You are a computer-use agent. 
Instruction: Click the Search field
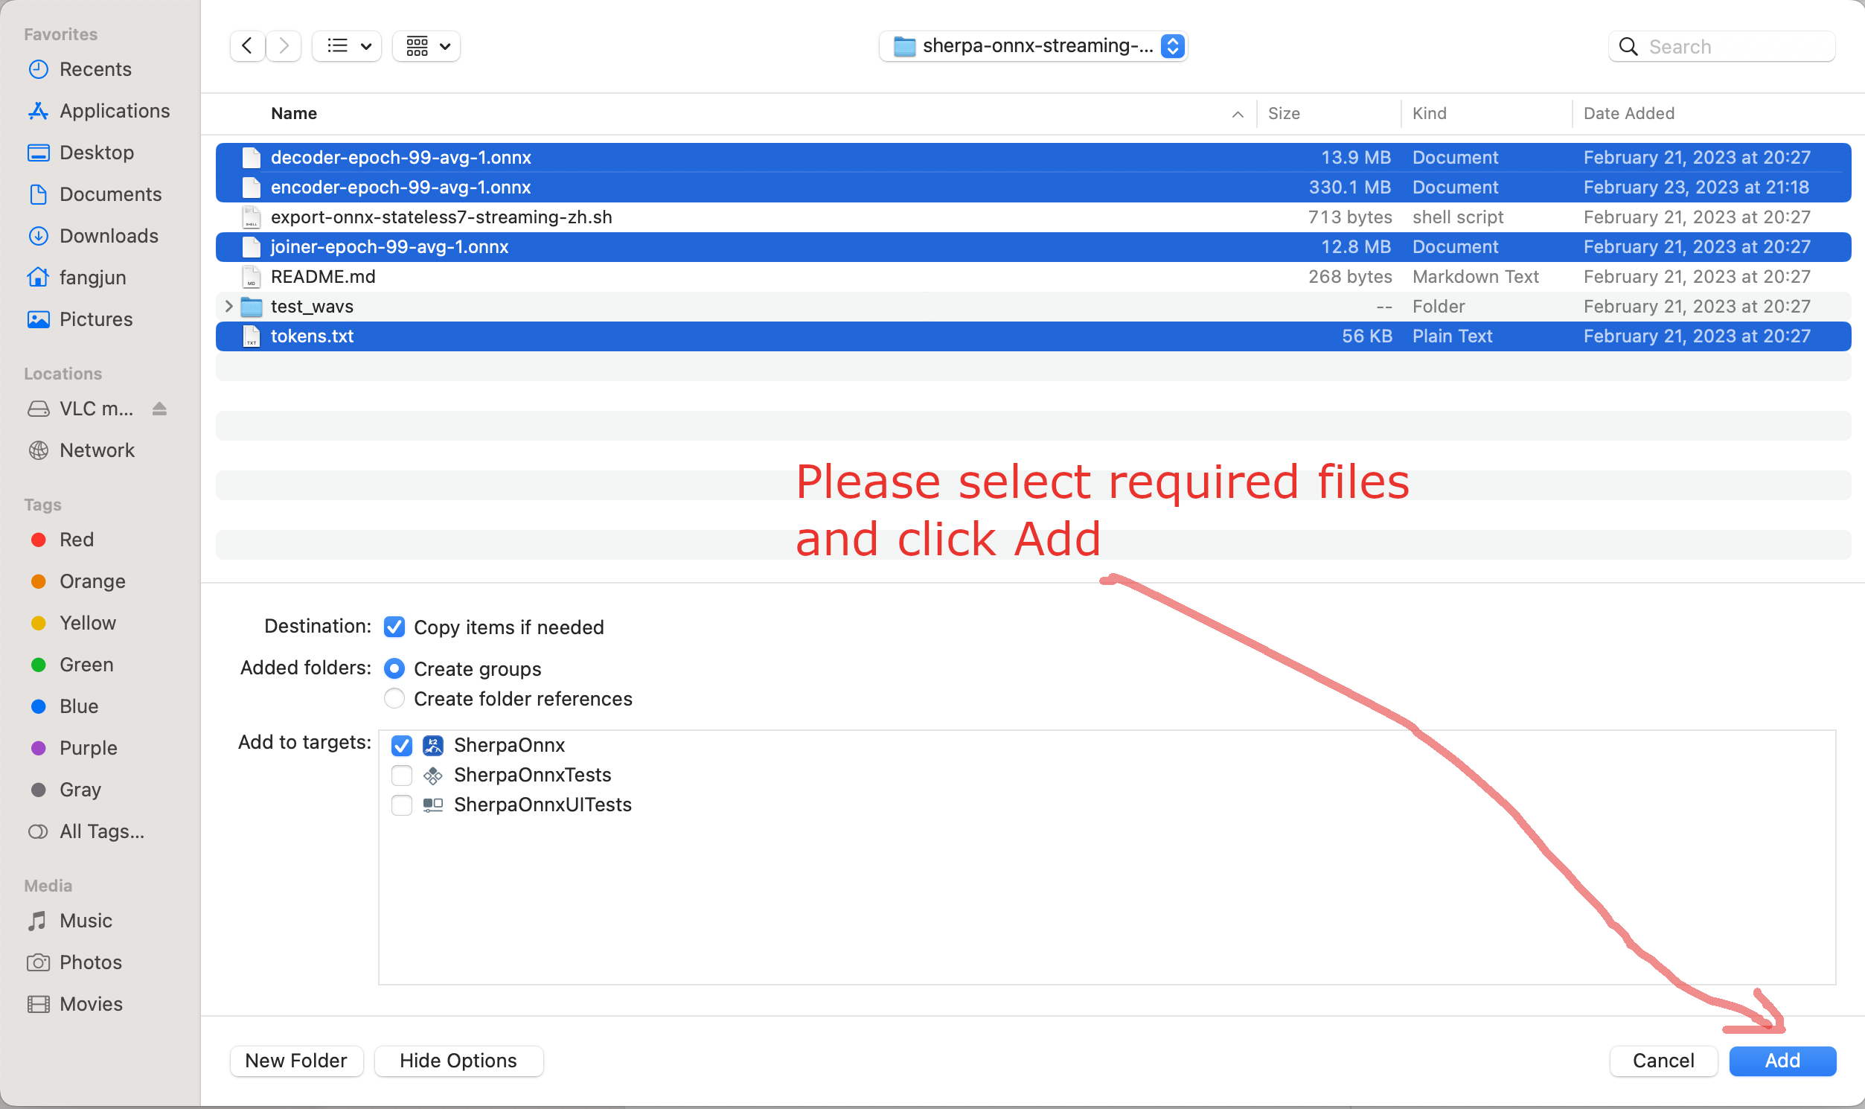tap(1721, 46)
